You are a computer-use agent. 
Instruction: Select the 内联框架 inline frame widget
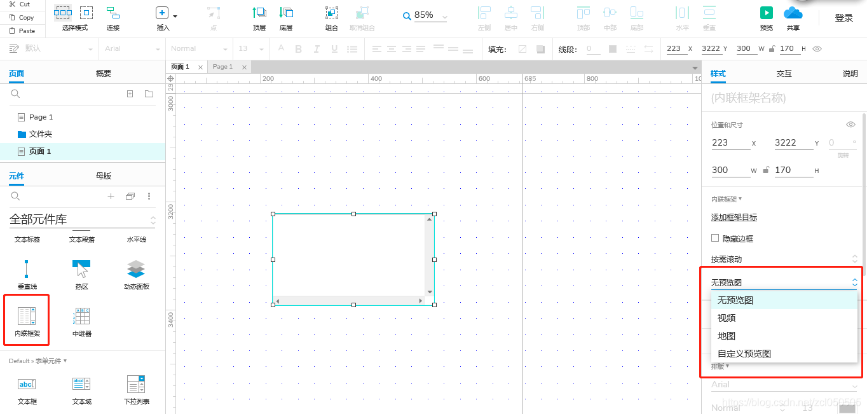coord(27,321)
